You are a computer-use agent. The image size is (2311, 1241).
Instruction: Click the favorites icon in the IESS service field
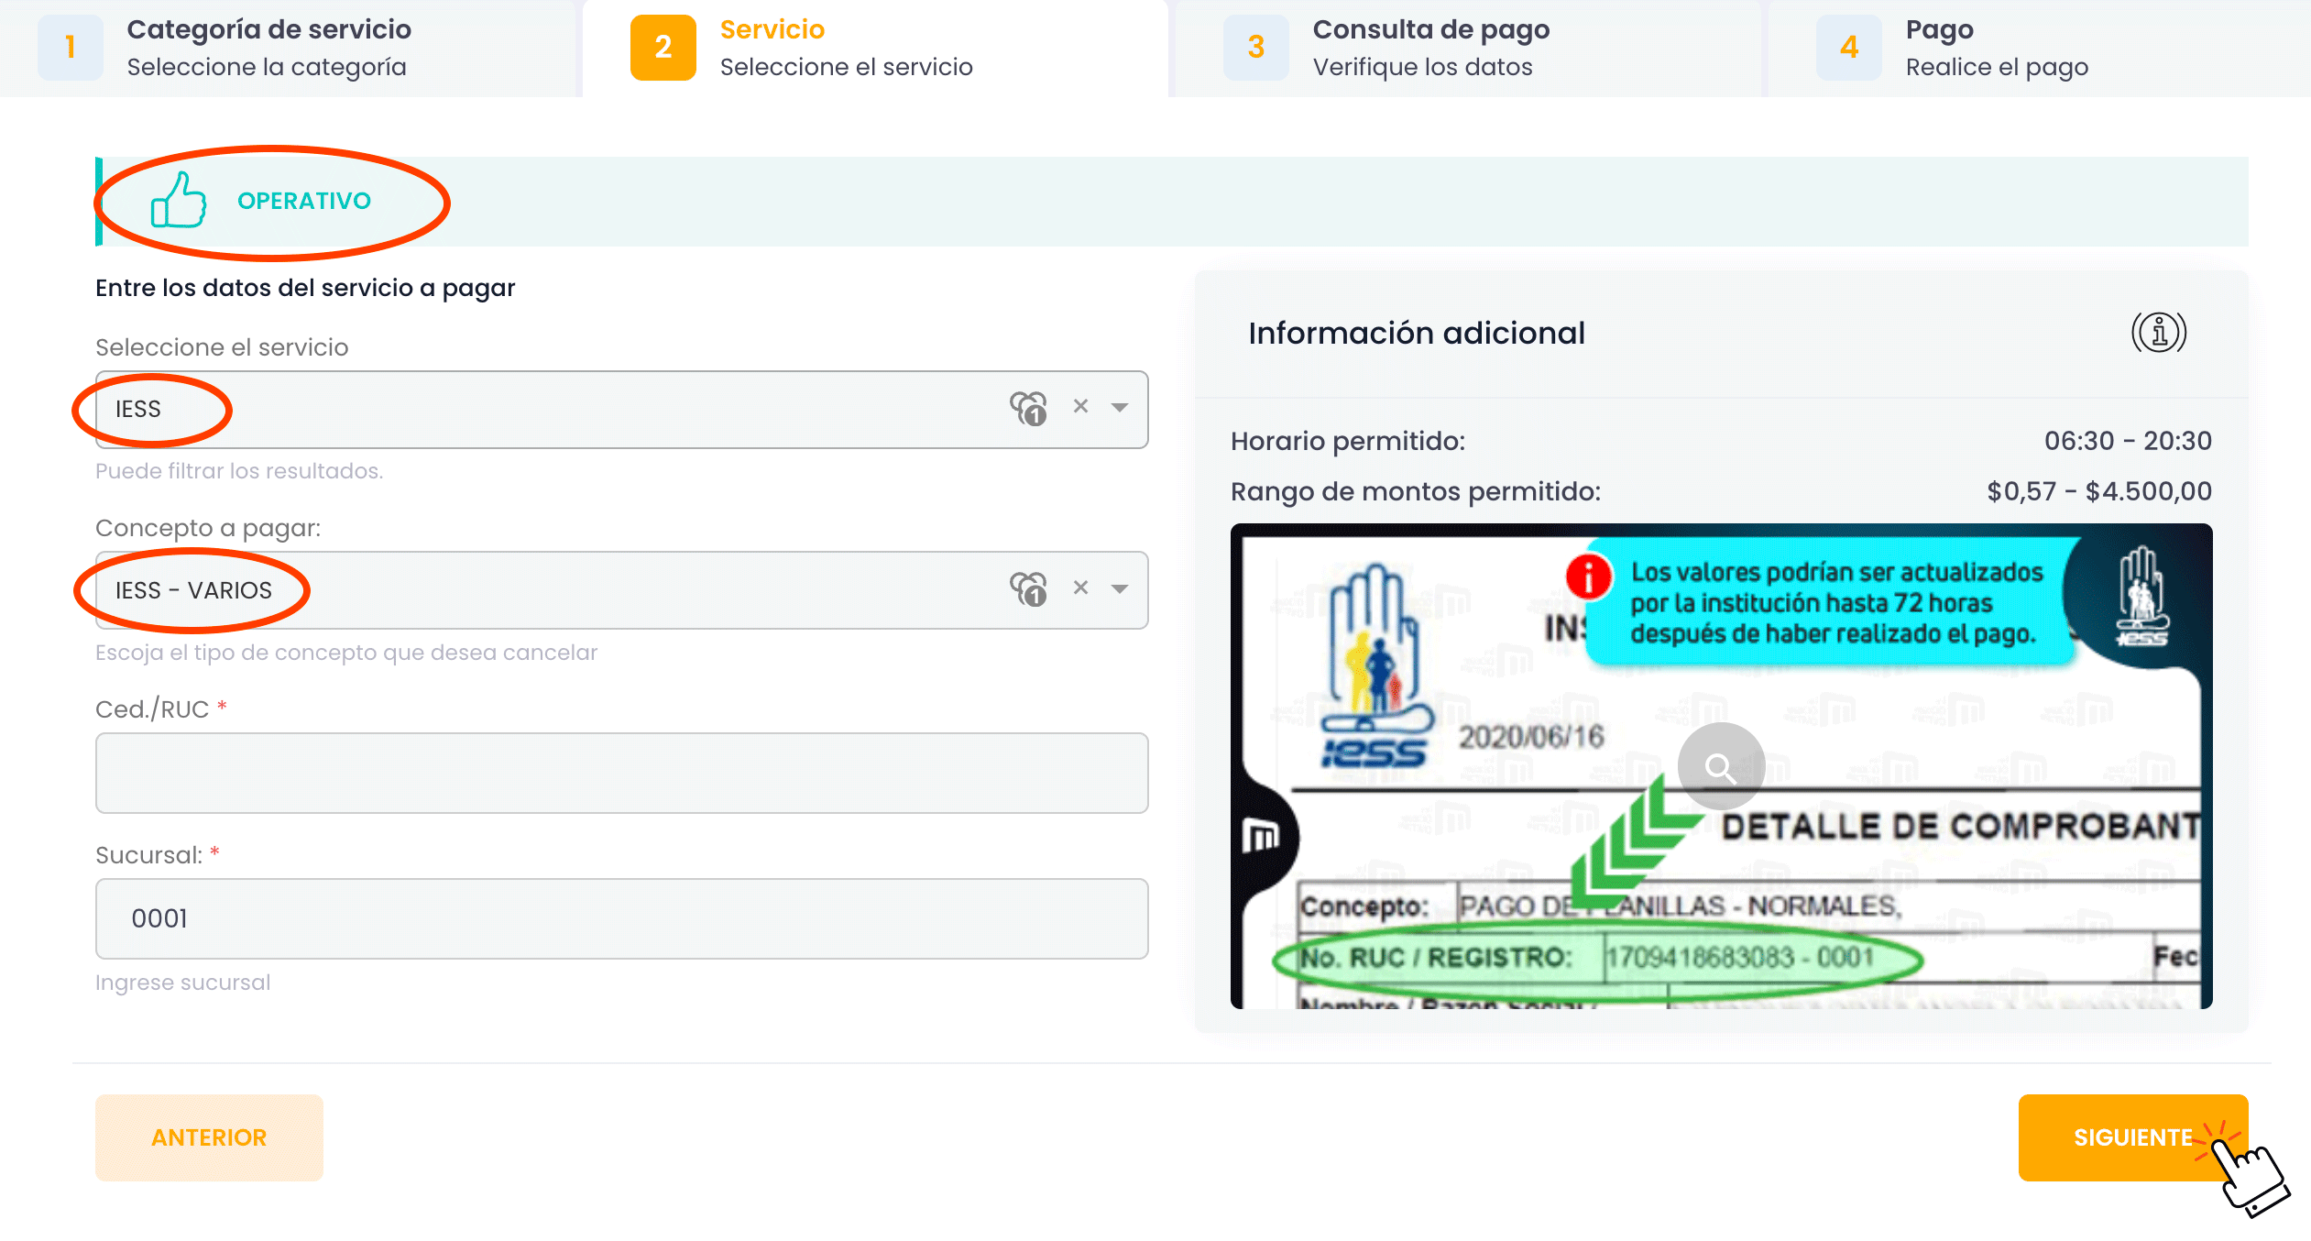coord(1029,408)
